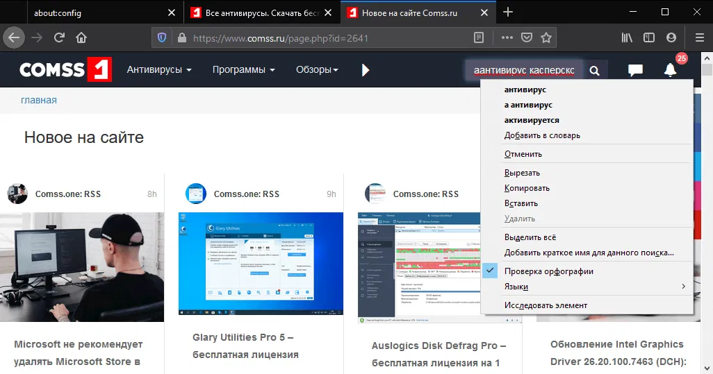Go back using the browser back arrow
713x374 pixels.
pyautogui.click(x=14, y=37)
